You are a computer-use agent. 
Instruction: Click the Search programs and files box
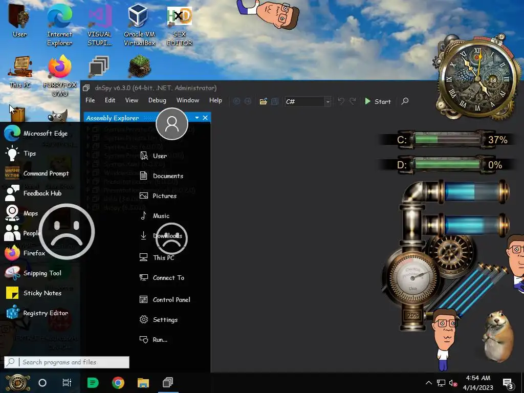point(67,362)
